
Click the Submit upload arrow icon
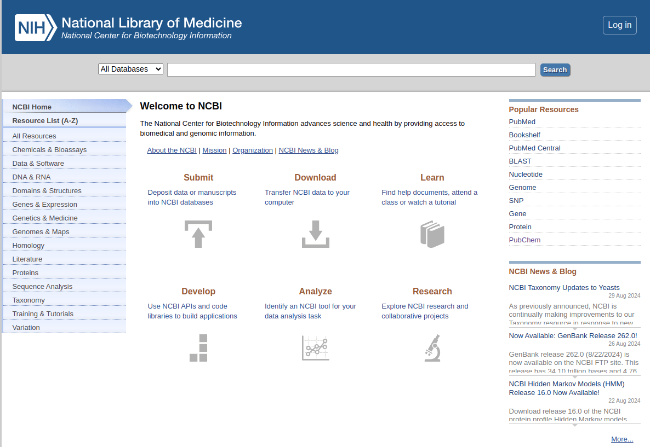click(x=198, y=234)
